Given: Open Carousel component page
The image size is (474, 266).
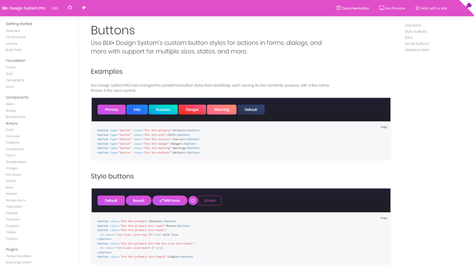Looking at the screenshot, I should point(13,136).
